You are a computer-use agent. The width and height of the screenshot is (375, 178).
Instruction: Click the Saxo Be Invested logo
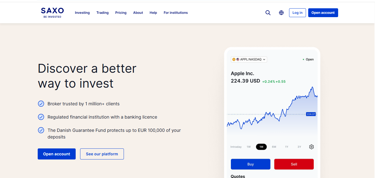(x=52, y=13)
